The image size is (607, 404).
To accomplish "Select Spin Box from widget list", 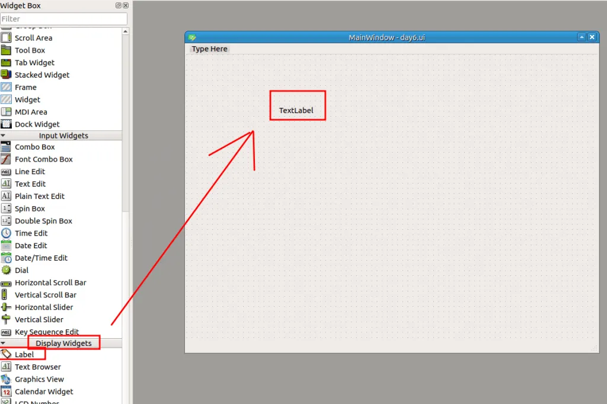I will point(30,209).
